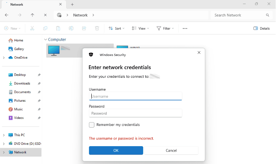Click the chevron before Network in address bar
The height and width of the screenshot is (164, 276).
click(67, 15)
